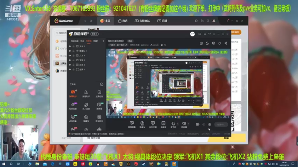
Task: Open the 弹幕助手 danmaku assistant tool
Action: [73, 94]
